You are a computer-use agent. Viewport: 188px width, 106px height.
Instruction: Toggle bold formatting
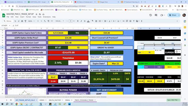(78, 21)
